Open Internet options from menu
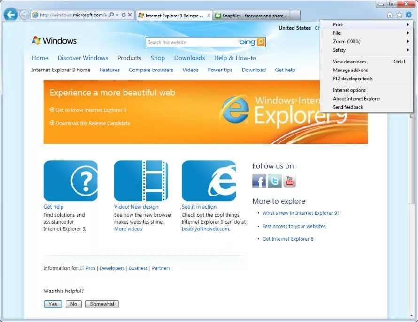418x322 pixels. coord(367,90)
